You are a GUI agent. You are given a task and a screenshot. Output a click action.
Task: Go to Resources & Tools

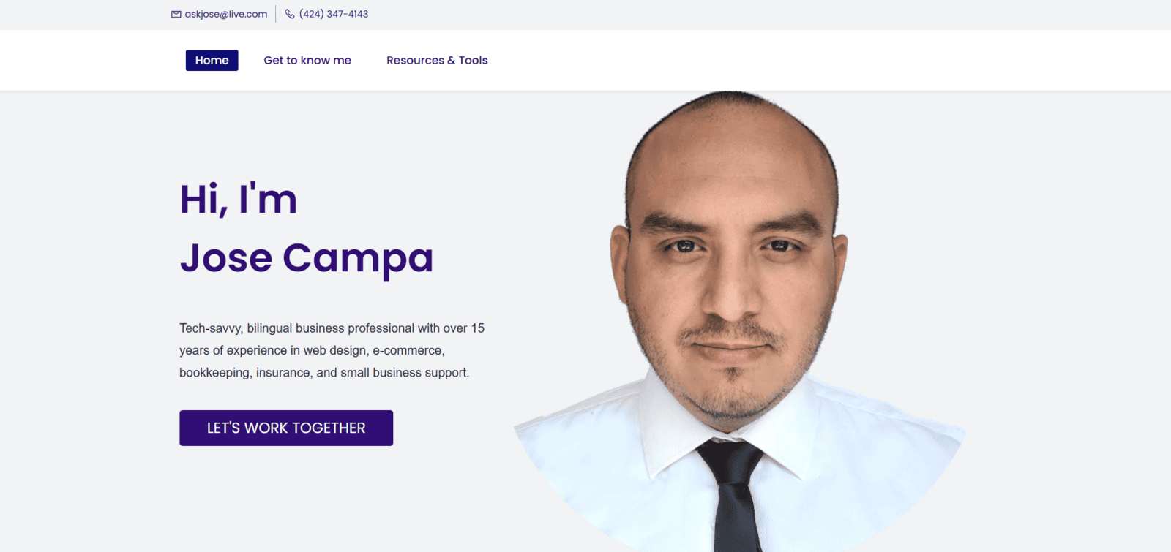[x=437, y=60]
